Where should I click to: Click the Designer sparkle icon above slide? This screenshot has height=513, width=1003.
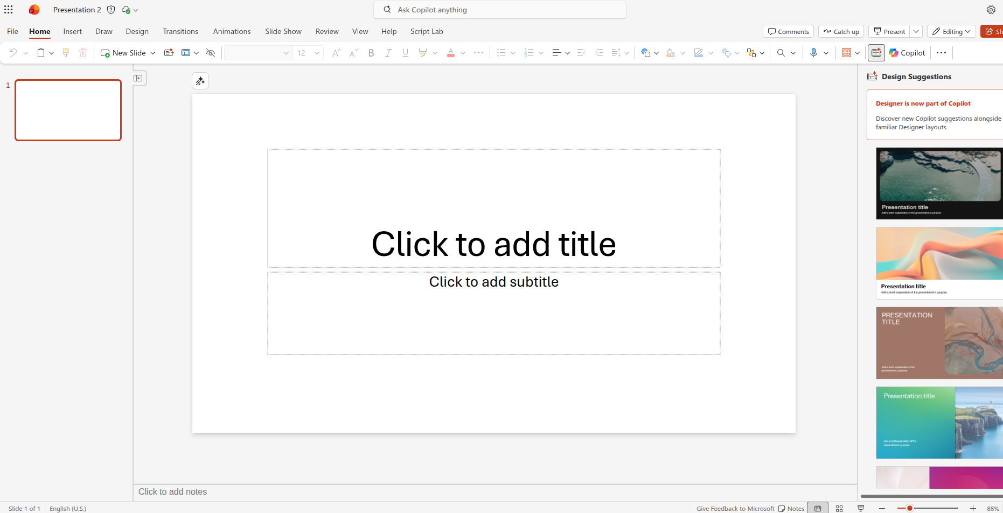click(200, 81)
